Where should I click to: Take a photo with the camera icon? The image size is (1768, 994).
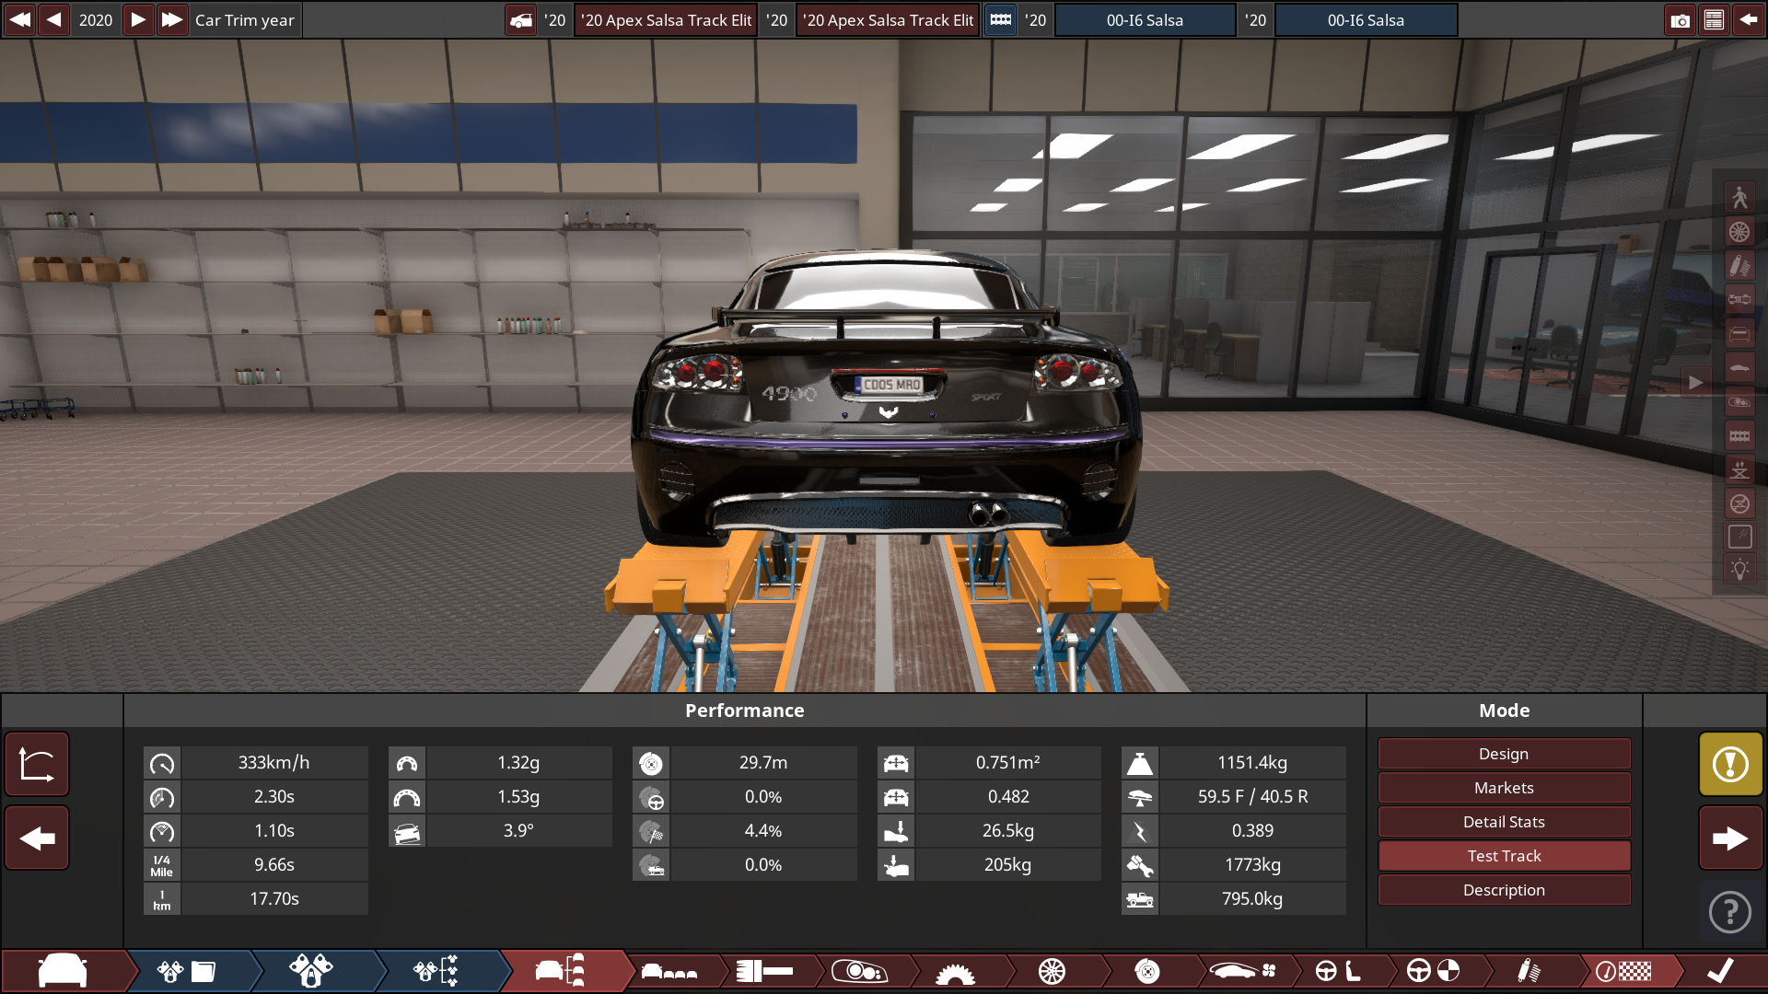1681,19
